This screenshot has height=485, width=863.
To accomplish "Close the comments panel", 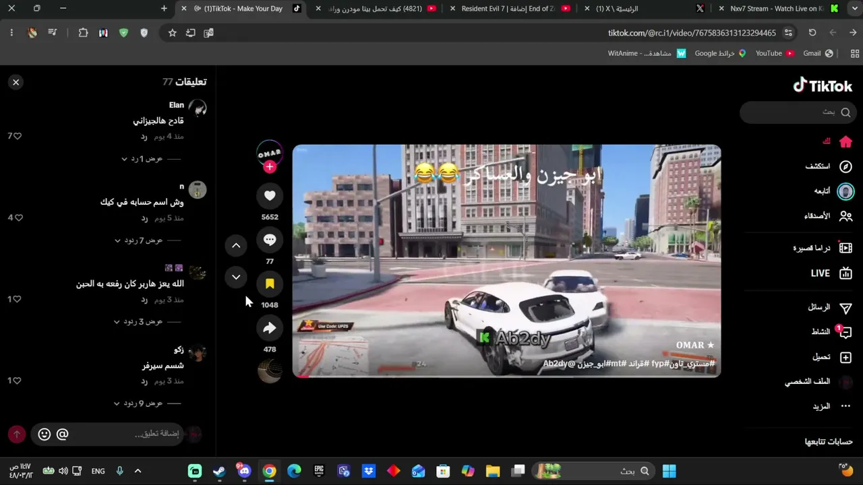I will click(x=16, y=82).
